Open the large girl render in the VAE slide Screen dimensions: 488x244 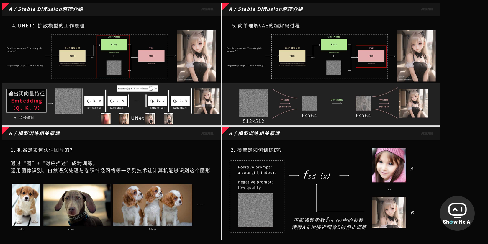pos(416,56)
